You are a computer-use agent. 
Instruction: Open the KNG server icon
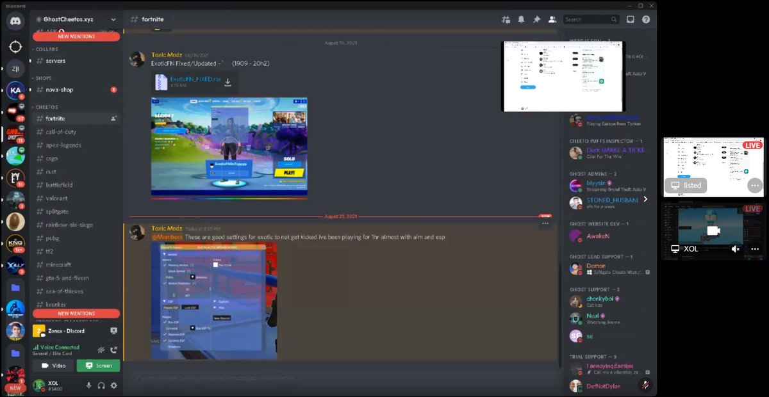coord(15,243)
